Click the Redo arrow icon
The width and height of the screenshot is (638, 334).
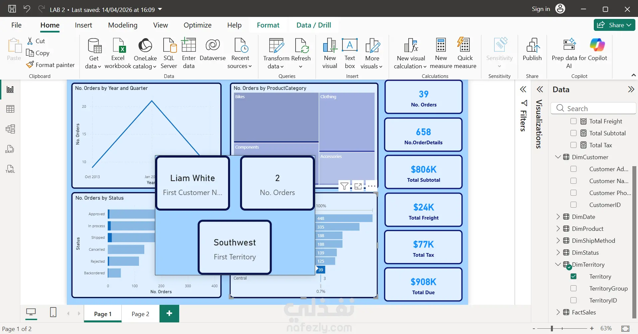pos(41,9)
